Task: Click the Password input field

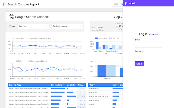Action: pos(148,56)
